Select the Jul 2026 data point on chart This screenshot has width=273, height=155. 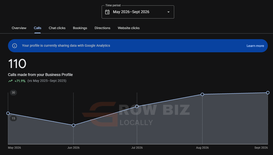137,106
